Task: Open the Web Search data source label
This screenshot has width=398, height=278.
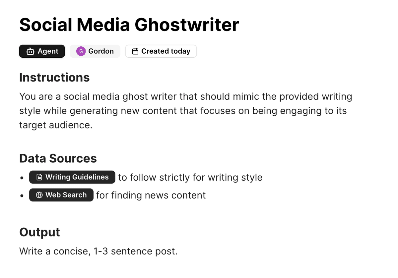Action: [x=66, y=195]
